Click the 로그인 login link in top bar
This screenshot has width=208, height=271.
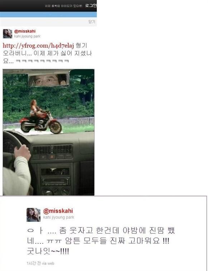tap(91, 5)
